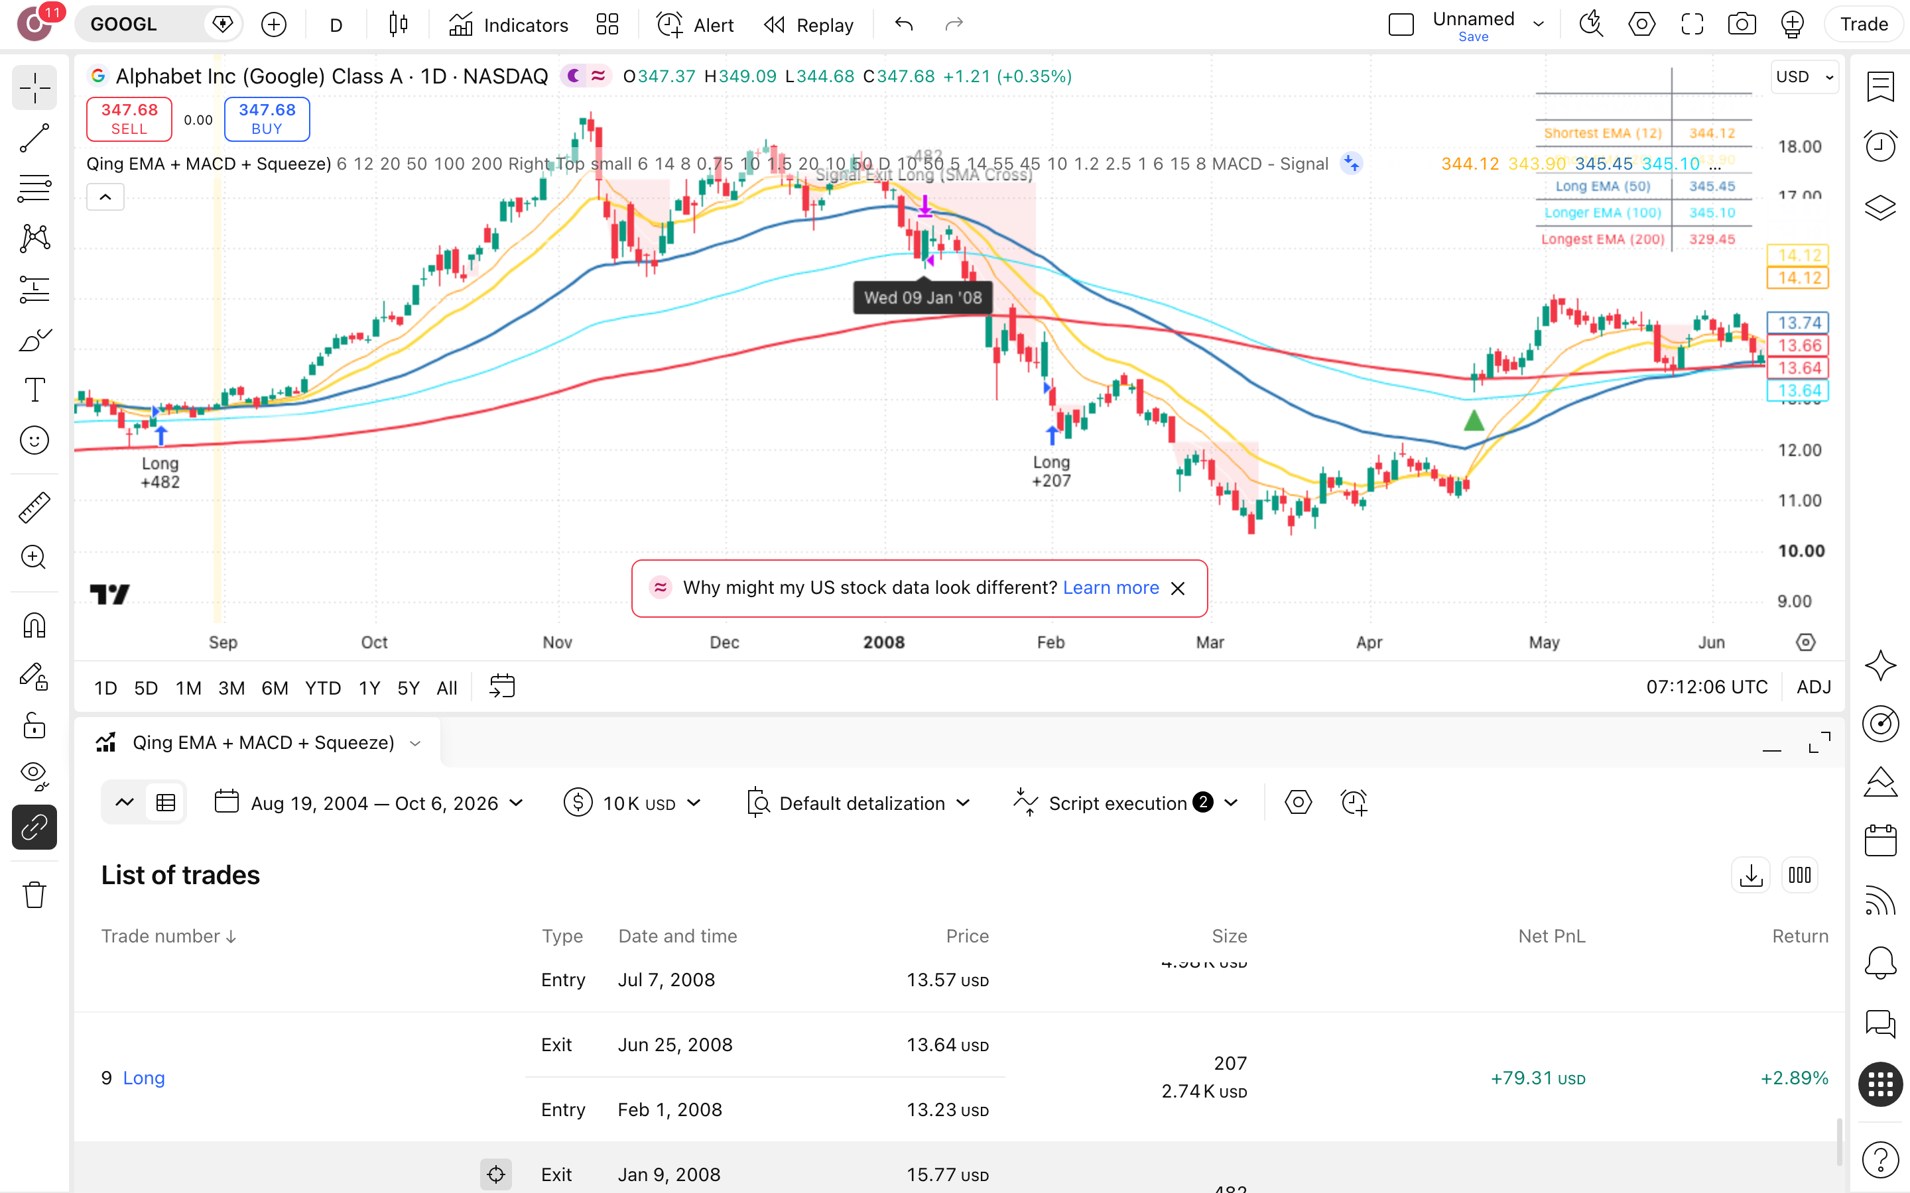Screen dimensions: 1910x1193
Task: Open the emoji icons tool
Action: pos(34,440)
